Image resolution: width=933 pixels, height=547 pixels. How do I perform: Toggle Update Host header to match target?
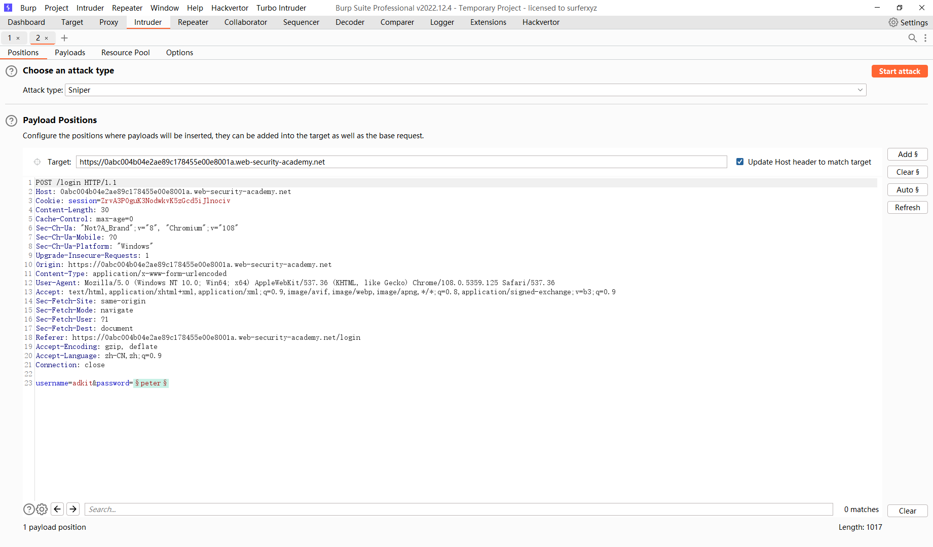[740, 162]
